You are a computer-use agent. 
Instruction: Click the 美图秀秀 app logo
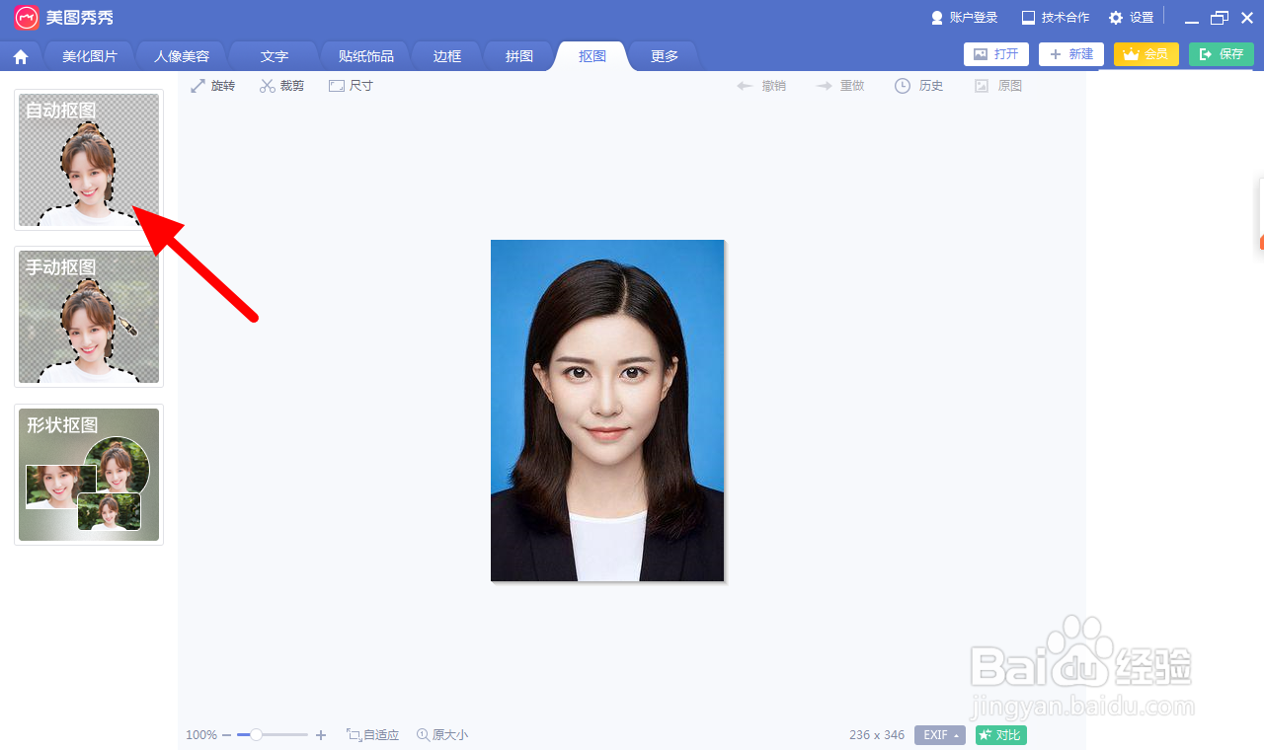27,17
